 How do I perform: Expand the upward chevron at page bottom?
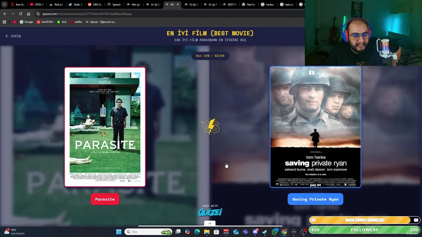point(210,224)
